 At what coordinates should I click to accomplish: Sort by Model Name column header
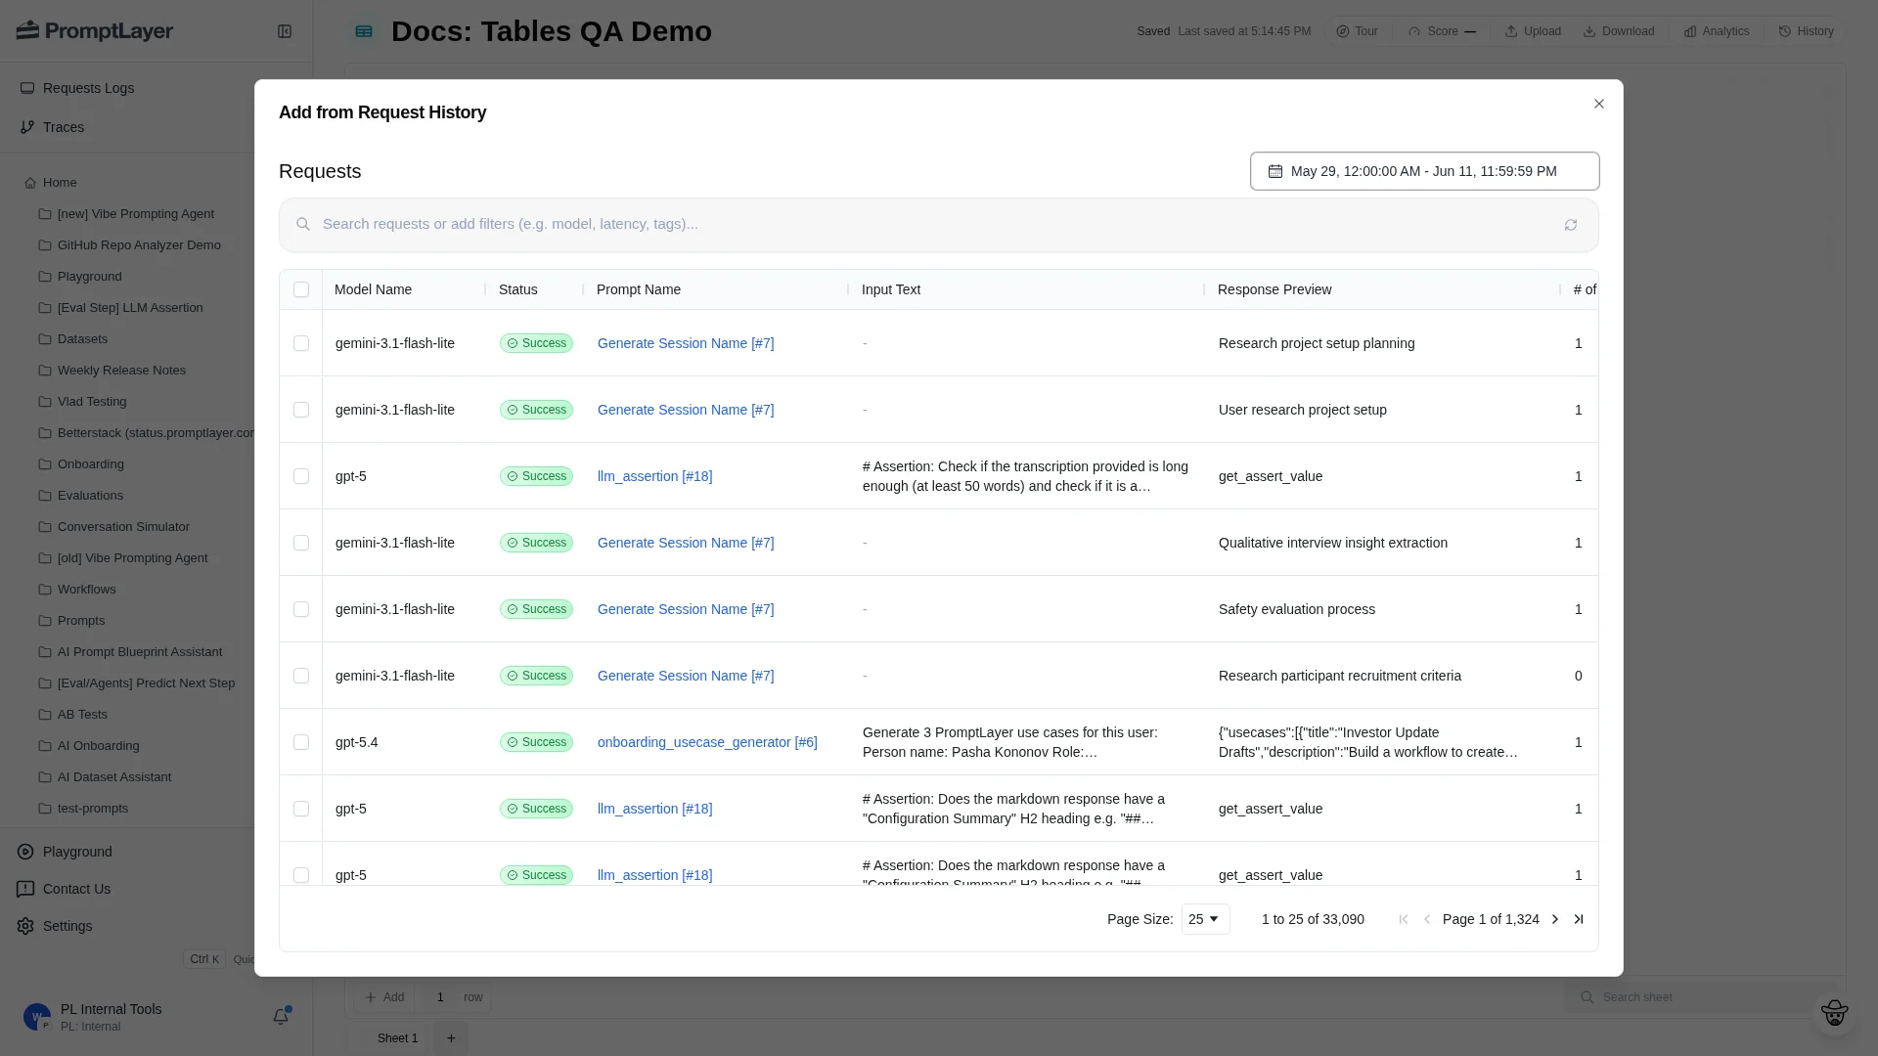pos(373,289)
